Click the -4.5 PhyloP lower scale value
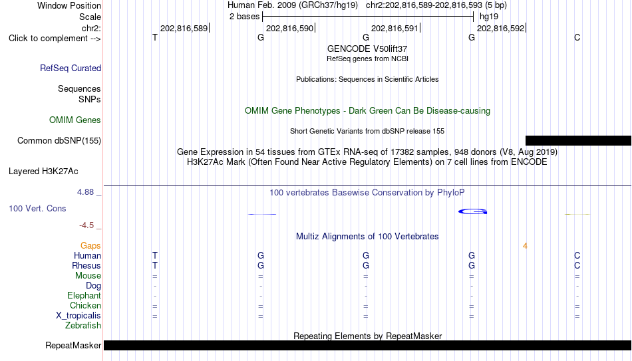This screenshot has height=361, width=632. point(86,225)
